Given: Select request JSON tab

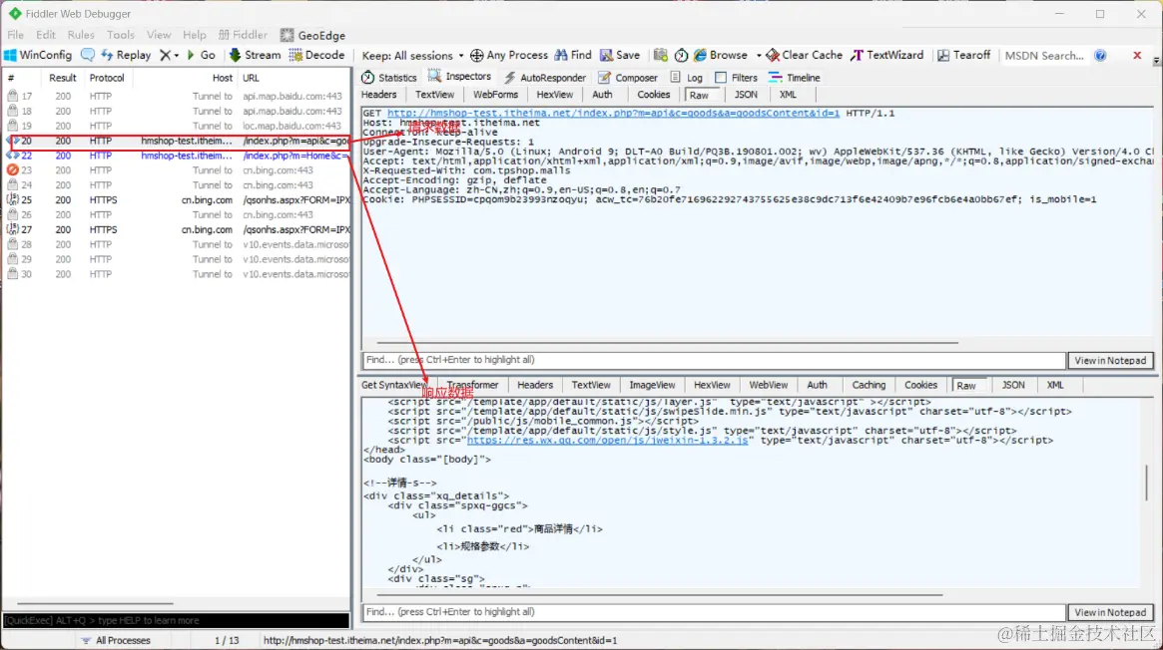Looking at the screenshot, I should coord(746,95).
